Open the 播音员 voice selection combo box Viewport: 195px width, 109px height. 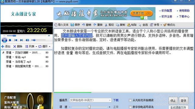tap(90, 100)
